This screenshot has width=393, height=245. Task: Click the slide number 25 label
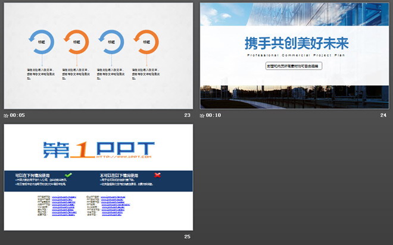187,237
